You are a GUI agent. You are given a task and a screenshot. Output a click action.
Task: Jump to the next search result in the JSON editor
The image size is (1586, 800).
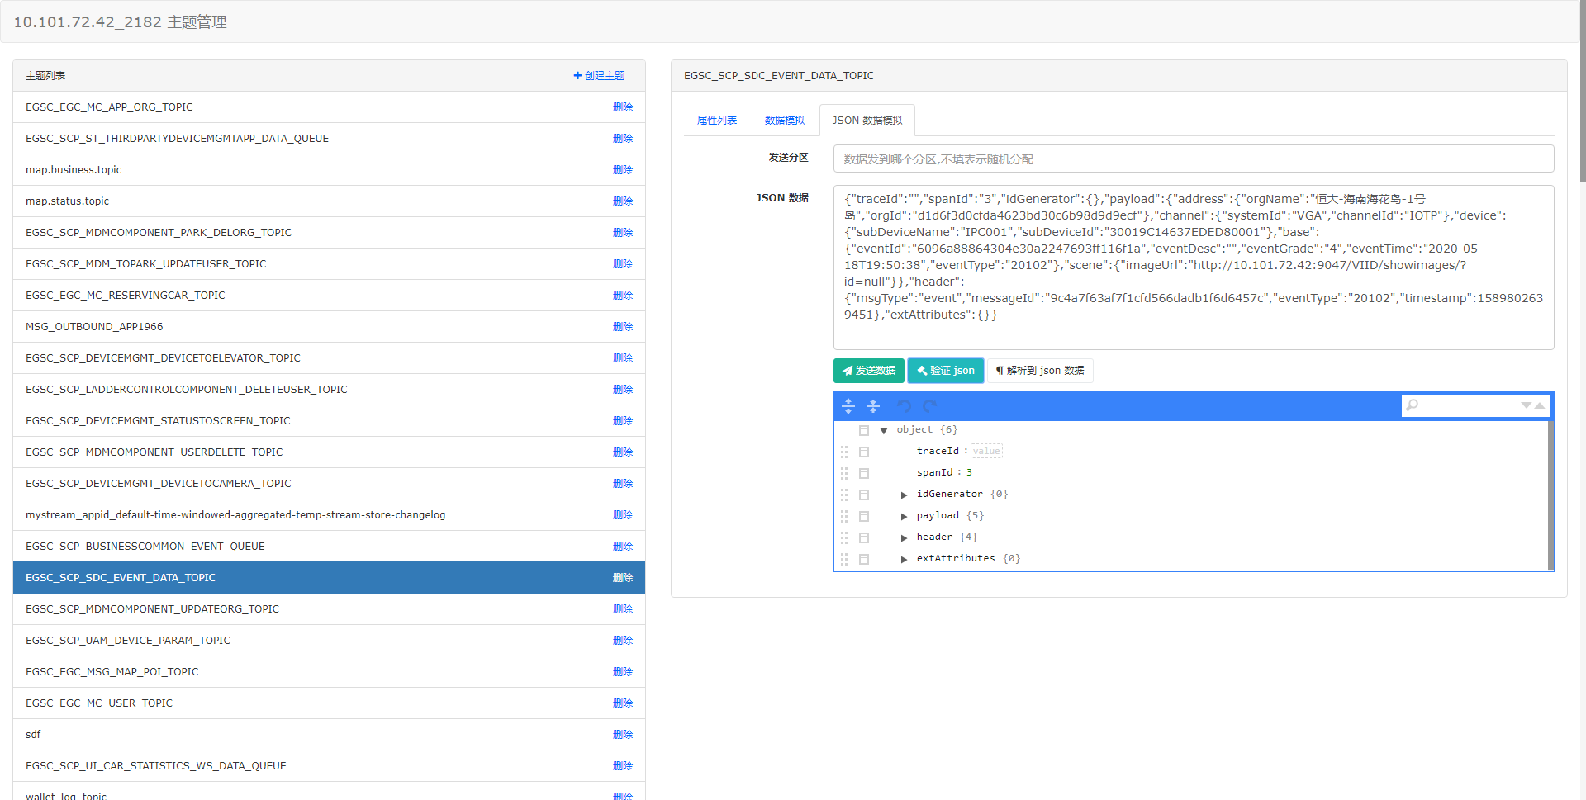[x=1527, y=405]
